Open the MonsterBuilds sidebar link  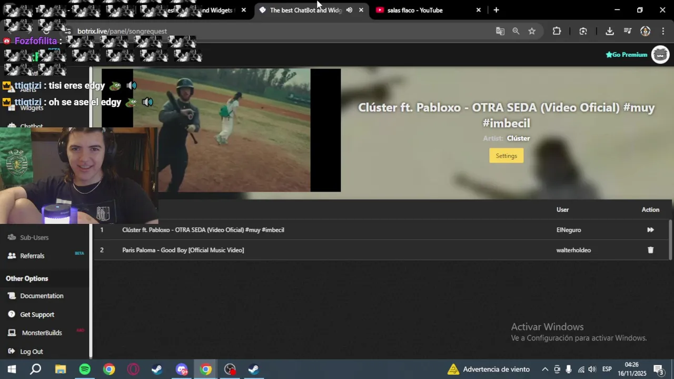(42, 333)
